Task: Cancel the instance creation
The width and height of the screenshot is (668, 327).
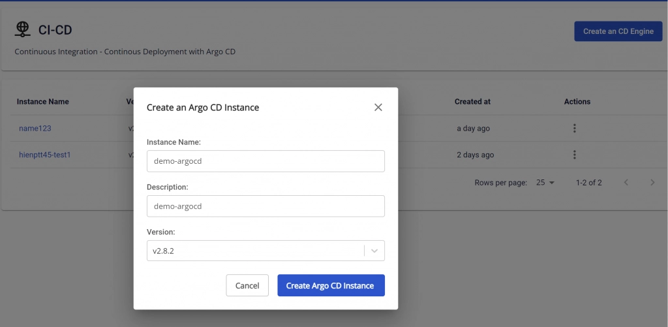Action: coord(247,285)
